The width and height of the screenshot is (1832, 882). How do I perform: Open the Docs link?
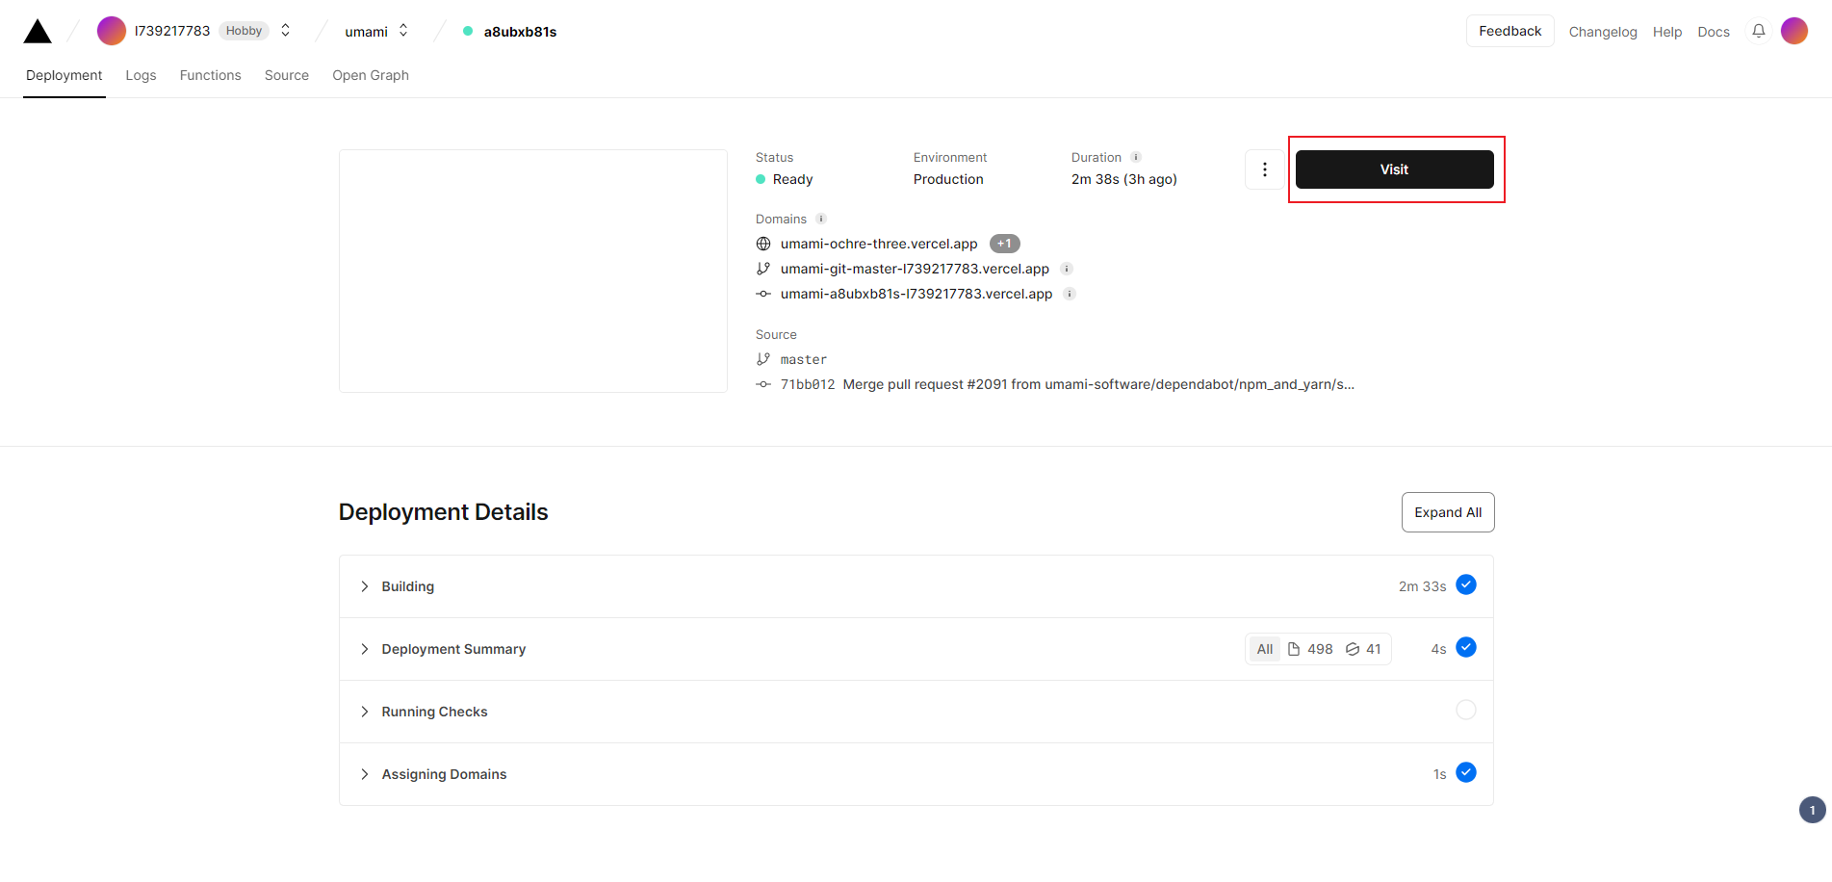pyautogui.click(x=1714, y=32)
